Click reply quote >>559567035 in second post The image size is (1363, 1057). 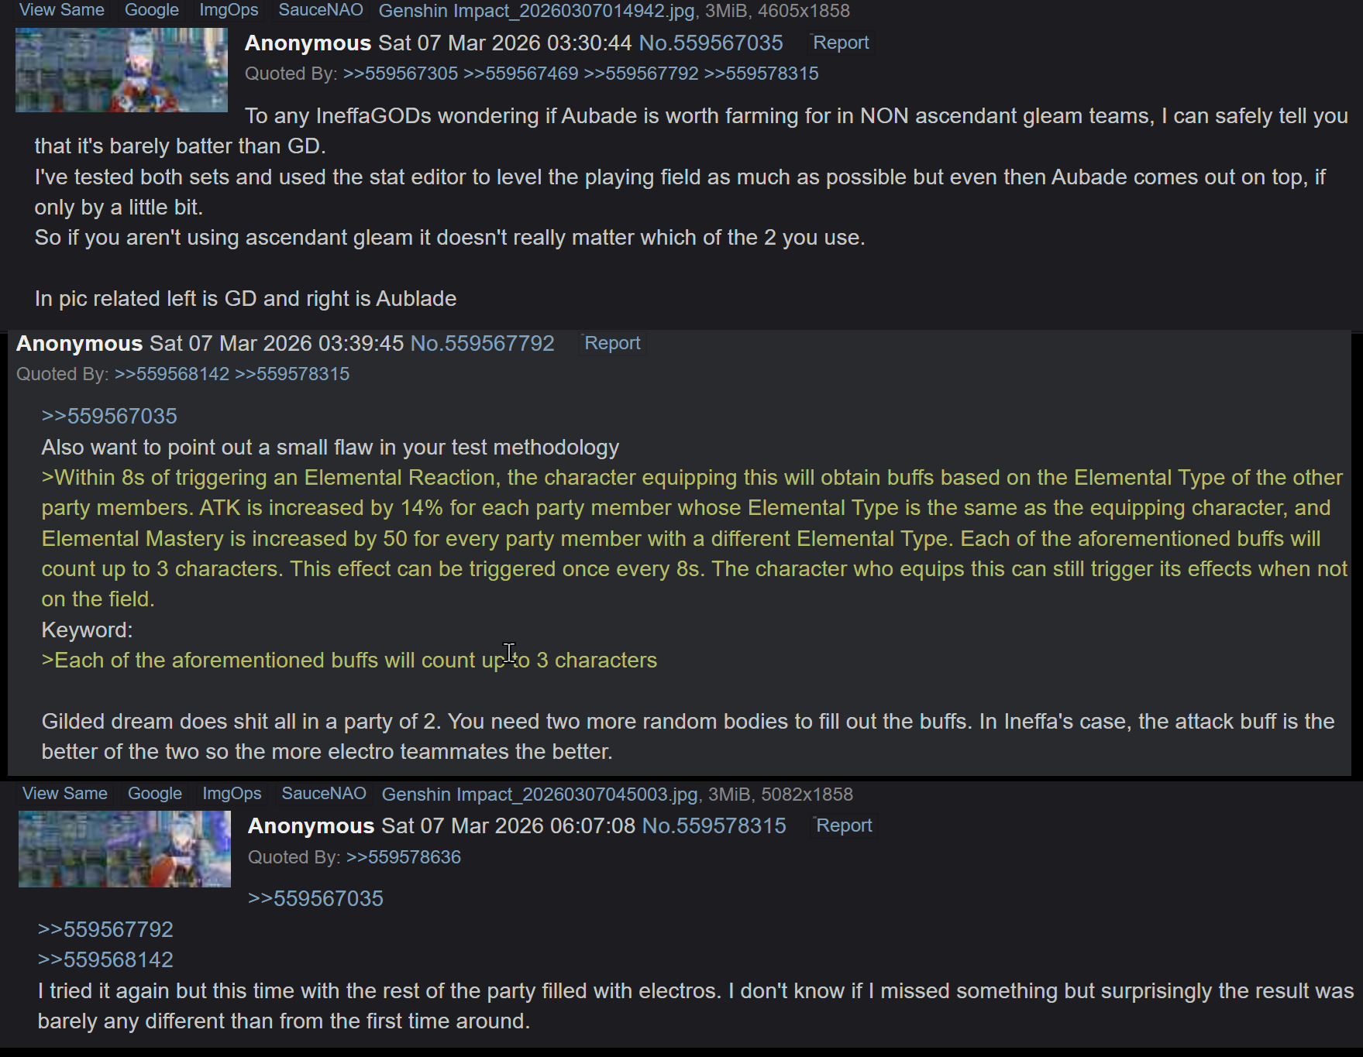109,416
